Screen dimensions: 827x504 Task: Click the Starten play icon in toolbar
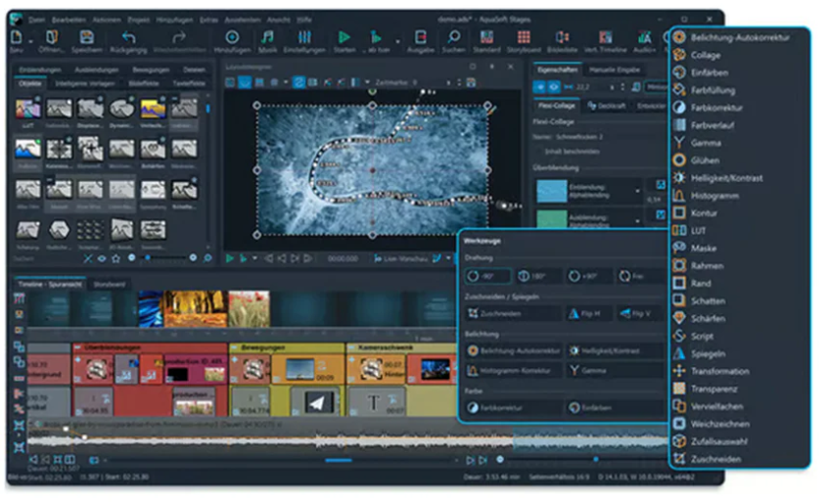[x=345, y=37]
